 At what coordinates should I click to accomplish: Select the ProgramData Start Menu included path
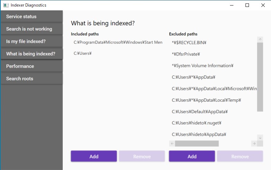(x=118, y=42)
